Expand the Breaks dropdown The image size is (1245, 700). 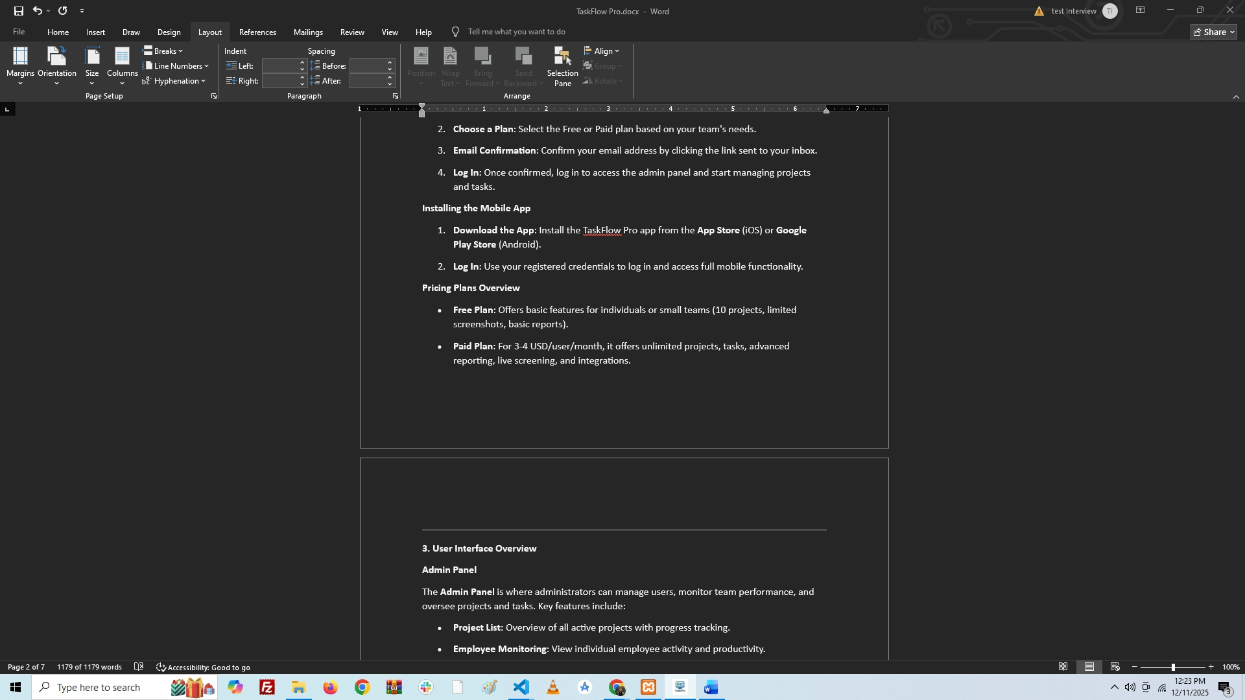coord(163,51)
